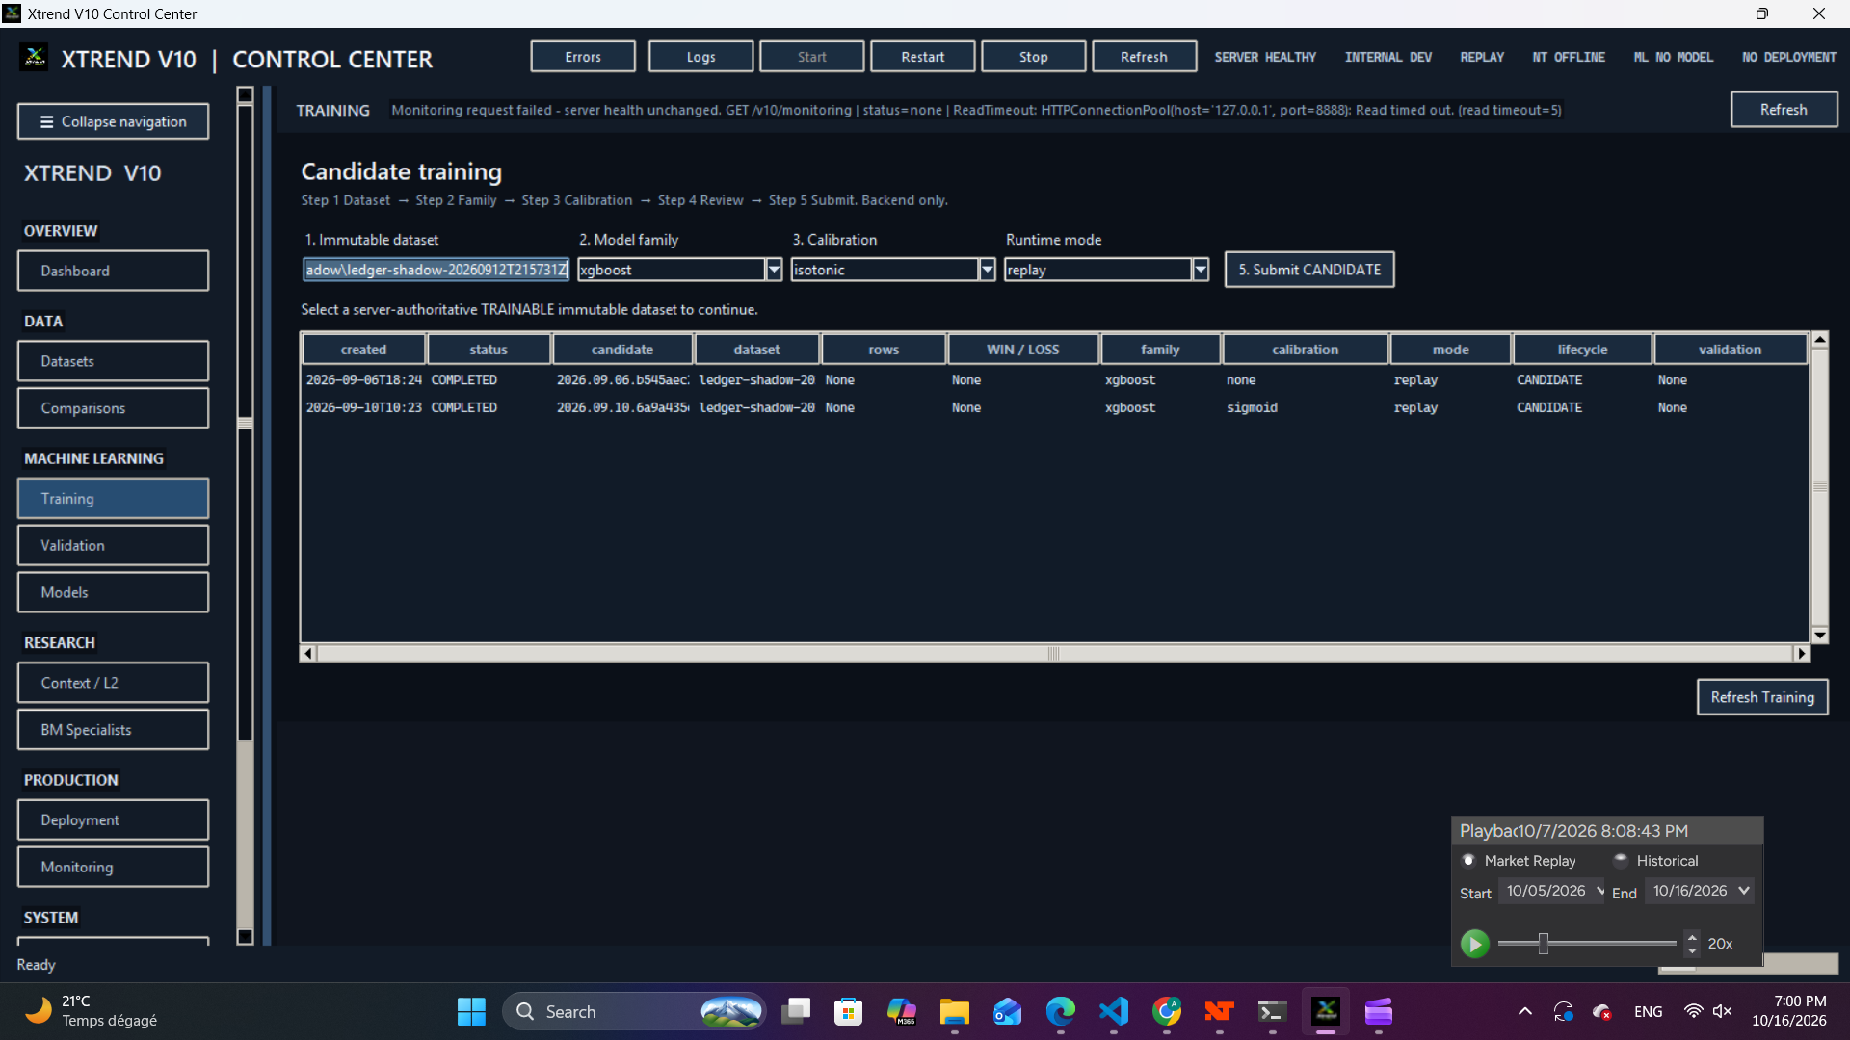1850x1040 pixels.
Task: Open Context / L2 research page
Action: pyautogui.click(x=113, y=683)
